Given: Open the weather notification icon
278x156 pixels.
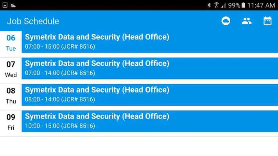Looking at the screenshot, I should coord(13,5).
